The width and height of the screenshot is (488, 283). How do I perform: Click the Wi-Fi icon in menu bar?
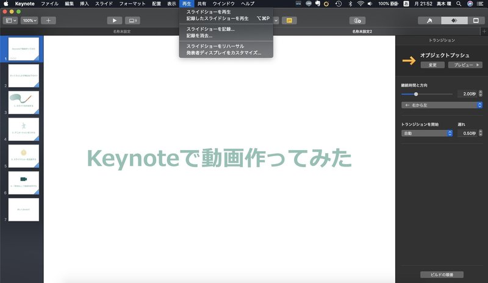pyautogui.click(x=361, y=4)
